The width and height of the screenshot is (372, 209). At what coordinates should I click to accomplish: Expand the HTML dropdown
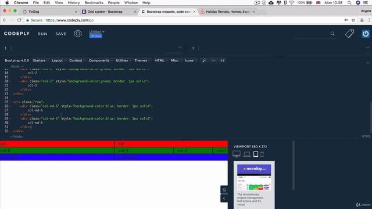(161, 60)
